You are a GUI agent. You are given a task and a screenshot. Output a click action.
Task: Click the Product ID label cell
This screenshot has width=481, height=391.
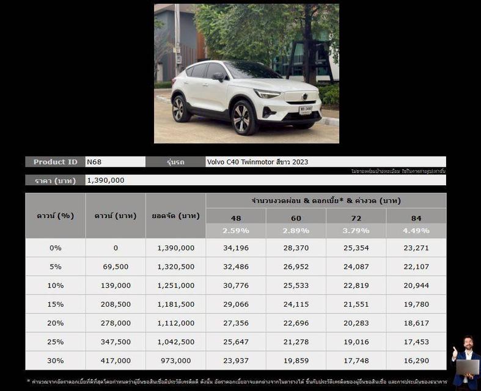[55, 162]
